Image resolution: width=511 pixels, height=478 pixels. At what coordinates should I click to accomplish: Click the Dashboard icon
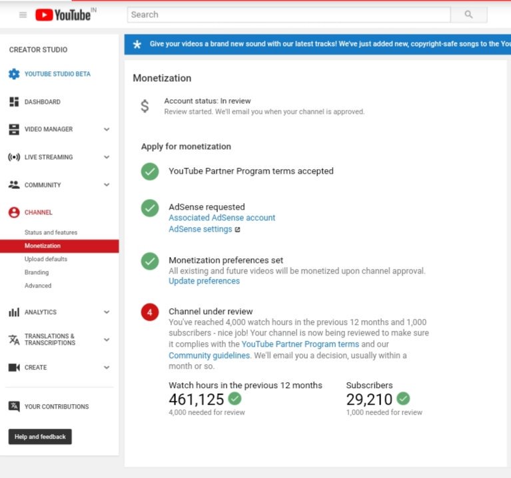point(14,102)
